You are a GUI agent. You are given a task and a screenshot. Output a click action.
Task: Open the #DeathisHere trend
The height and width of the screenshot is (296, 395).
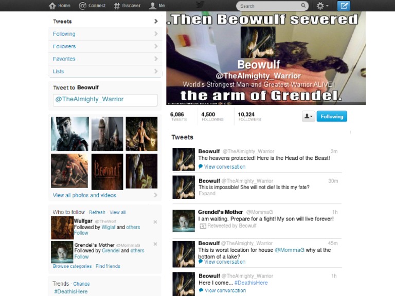coord(71,291)
